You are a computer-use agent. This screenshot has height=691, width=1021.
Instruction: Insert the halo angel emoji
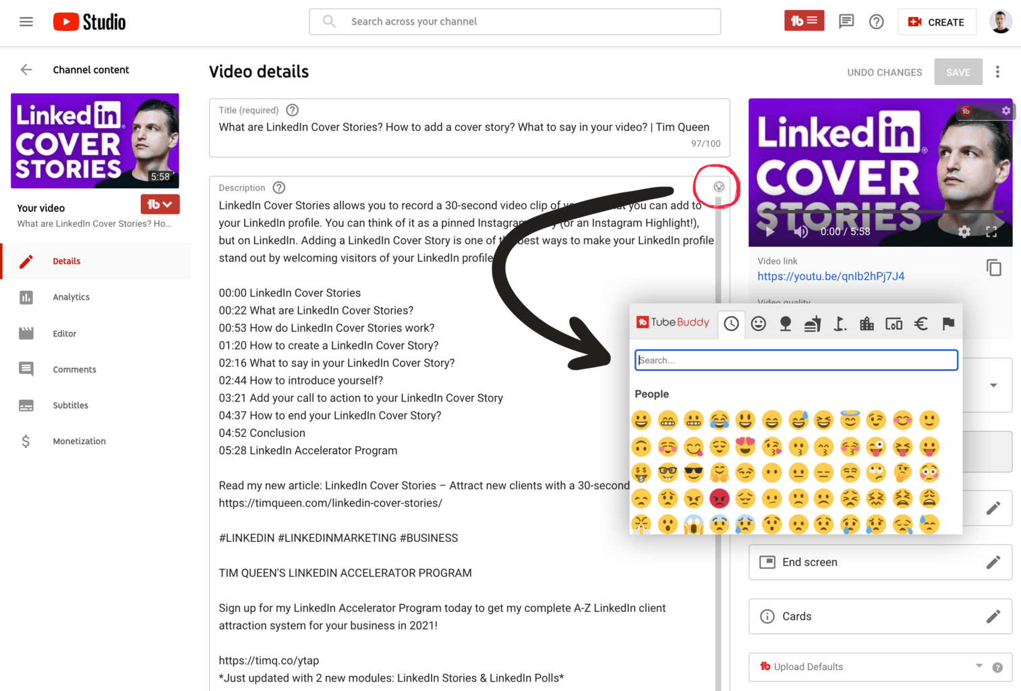[x=850, y=420]
